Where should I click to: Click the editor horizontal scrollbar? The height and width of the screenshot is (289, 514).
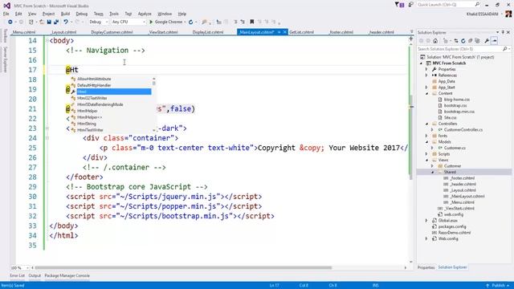[183, 267]
